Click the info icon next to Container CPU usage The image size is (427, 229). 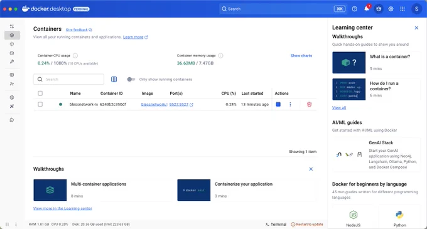click(x=75, y=55)
